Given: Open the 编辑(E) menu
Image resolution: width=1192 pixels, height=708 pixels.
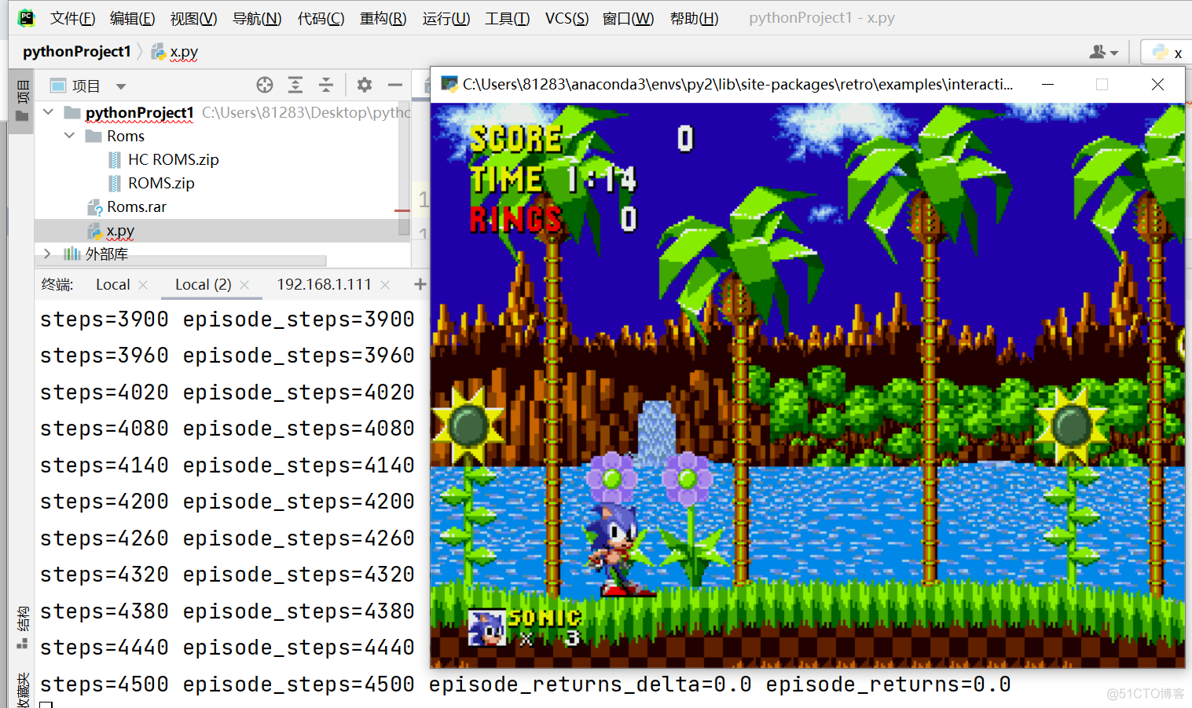Looking at the screenshot, I should click(132, 18).
